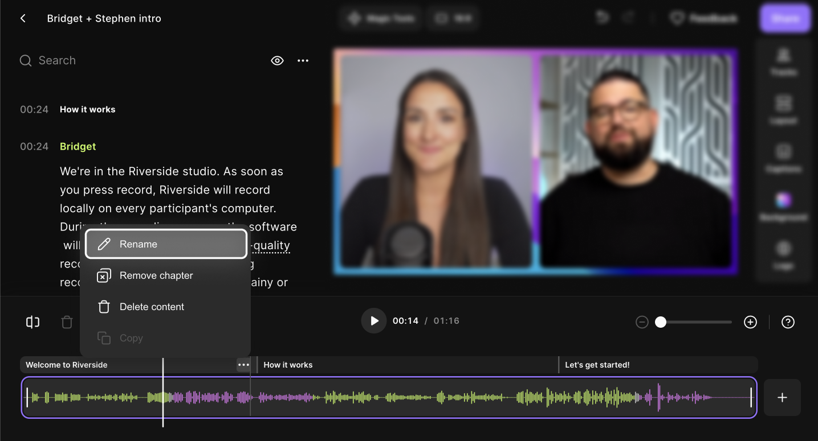Viewport: 818px width, 441px height.
Task: Toggle transcript visibility with the eye icon
Action: (x=277, y=60)
